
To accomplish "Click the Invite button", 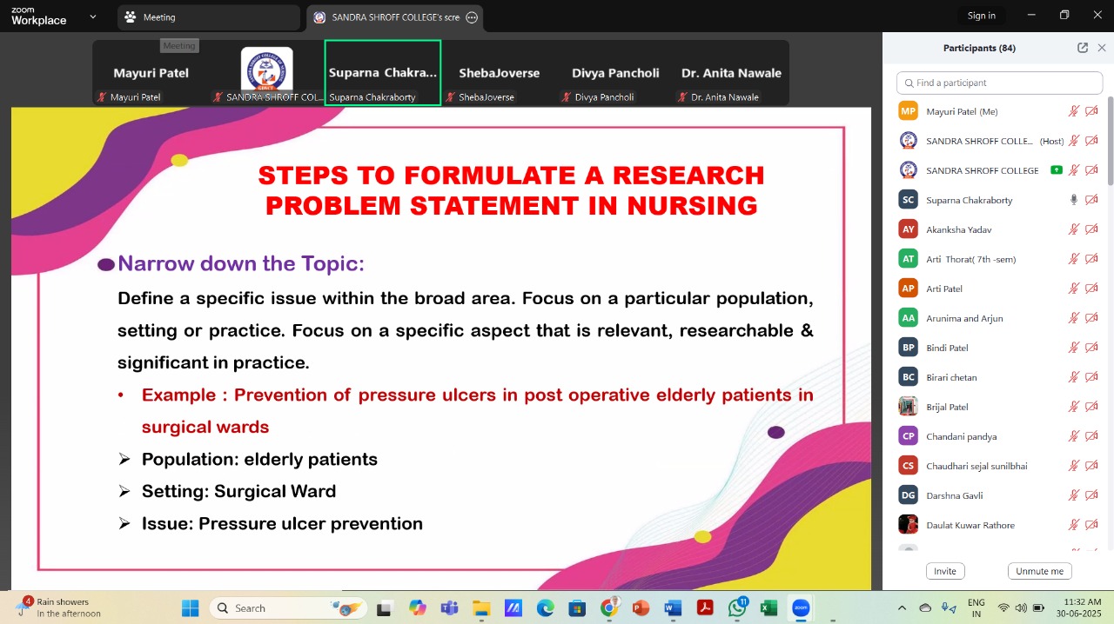I will coord(944,571).
